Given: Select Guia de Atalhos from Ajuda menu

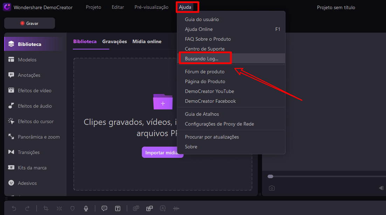Looking at the screenshot, I should pos(202,114).
